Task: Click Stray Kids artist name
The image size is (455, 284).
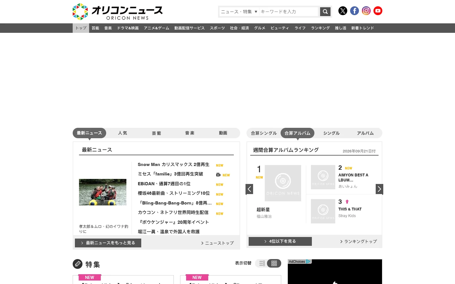Action: pos(347,216)
